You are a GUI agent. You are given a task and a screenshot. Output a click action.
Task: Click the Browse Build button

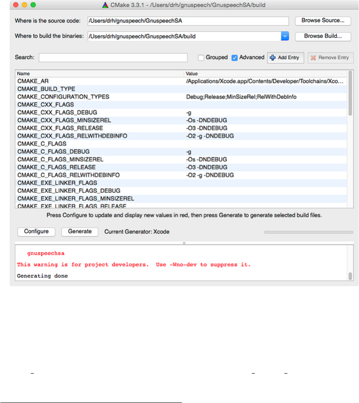[323, 36]
